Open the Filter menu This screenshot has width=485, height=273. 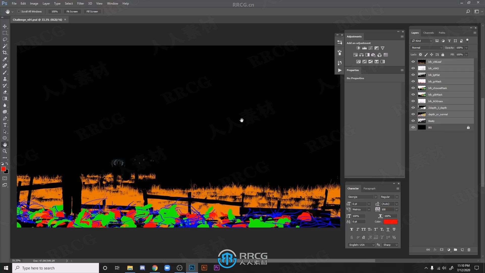80,3
